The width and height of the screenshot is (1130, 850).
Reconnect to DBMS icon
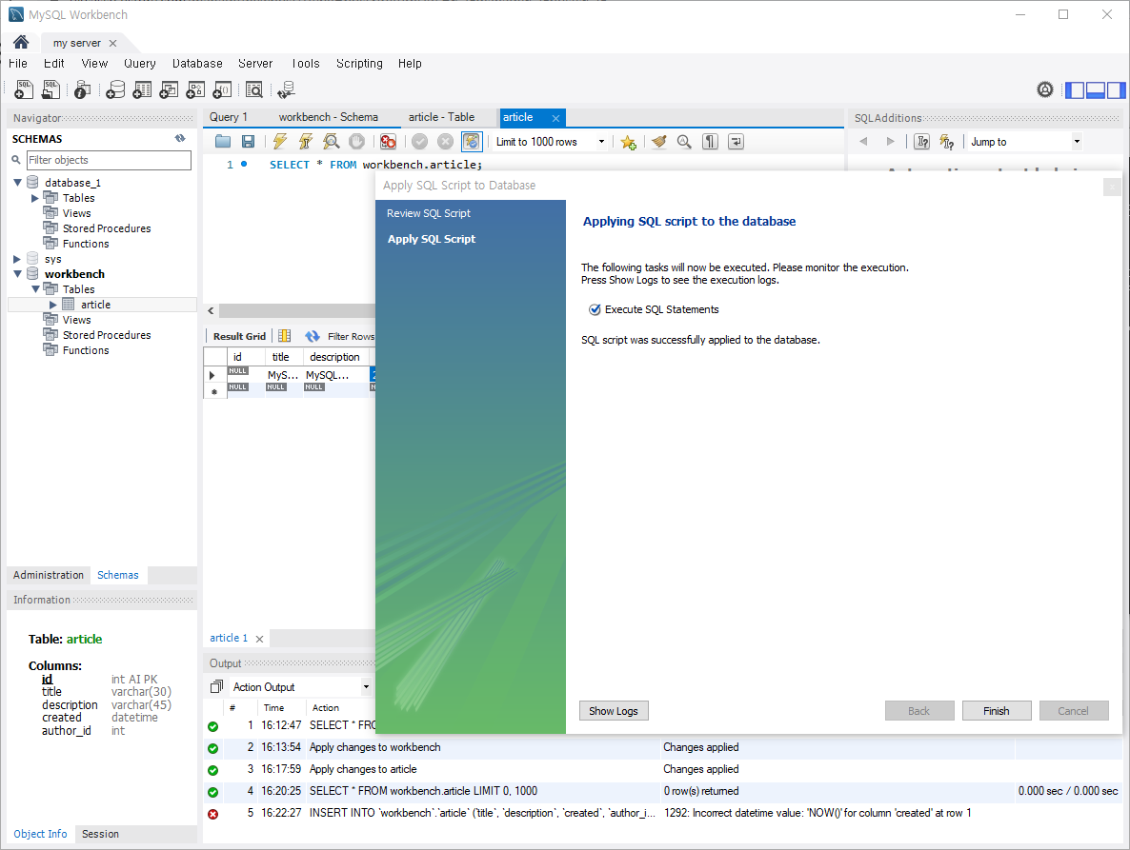286,89
